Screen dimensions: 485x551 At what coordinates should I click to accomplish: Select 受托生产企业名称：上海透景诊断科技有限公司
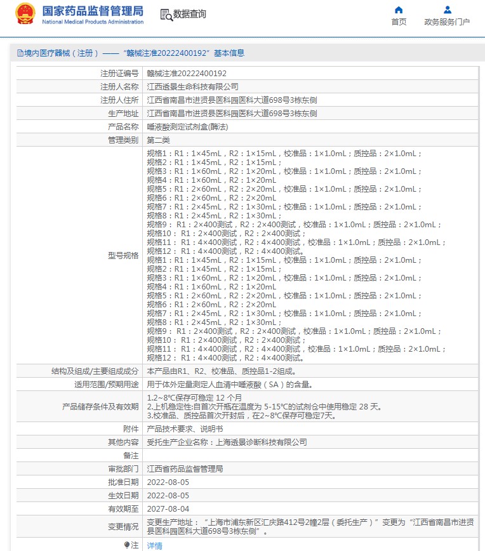pyautogui.click(x=227, y=442)
